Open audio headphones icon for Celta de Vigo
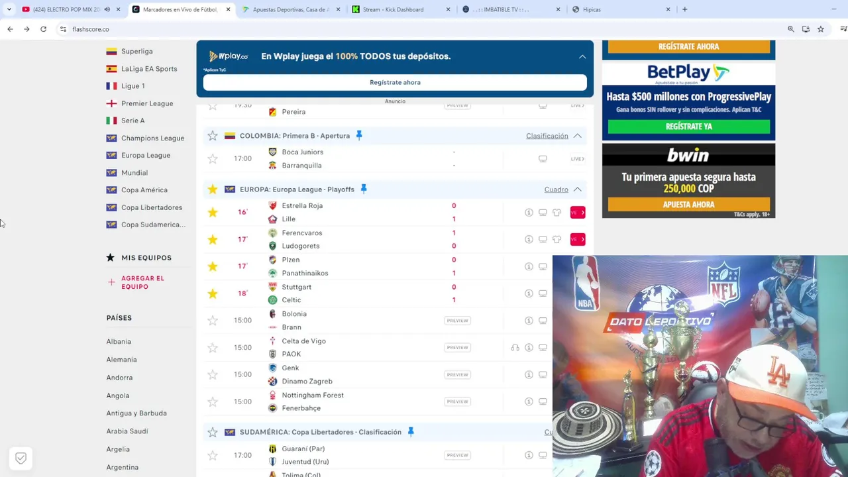Screen dimensions: 848x477 coord(515,348)
